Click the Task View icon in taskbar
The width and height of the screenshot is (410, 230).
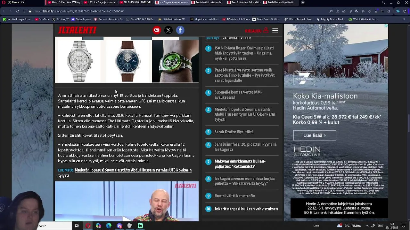[x=77, y=226]
